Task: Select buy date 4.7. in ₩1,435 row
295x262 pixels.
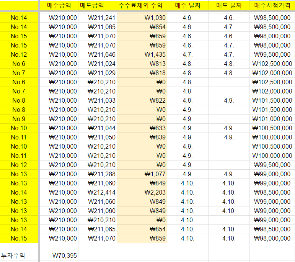Action: click(x=187, y=55)
